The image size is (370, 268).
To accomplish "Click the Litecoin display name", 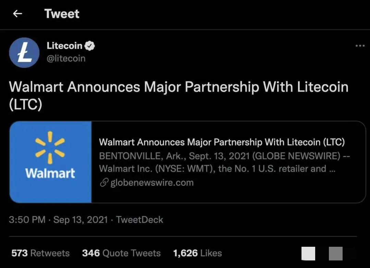I will (x=64, y=46).
